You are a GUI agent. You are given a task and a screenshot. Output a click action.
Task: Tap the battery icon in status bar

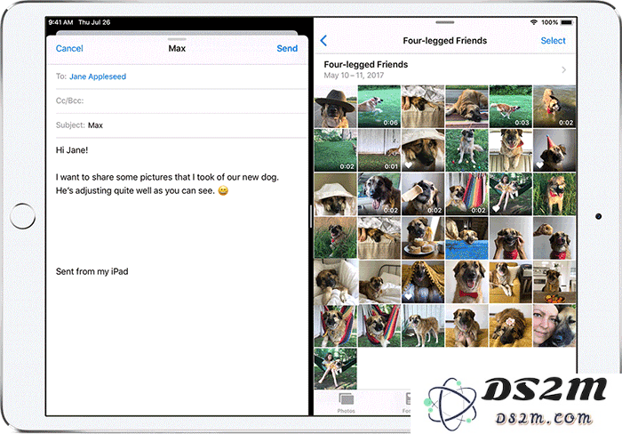tap(567, 22)
